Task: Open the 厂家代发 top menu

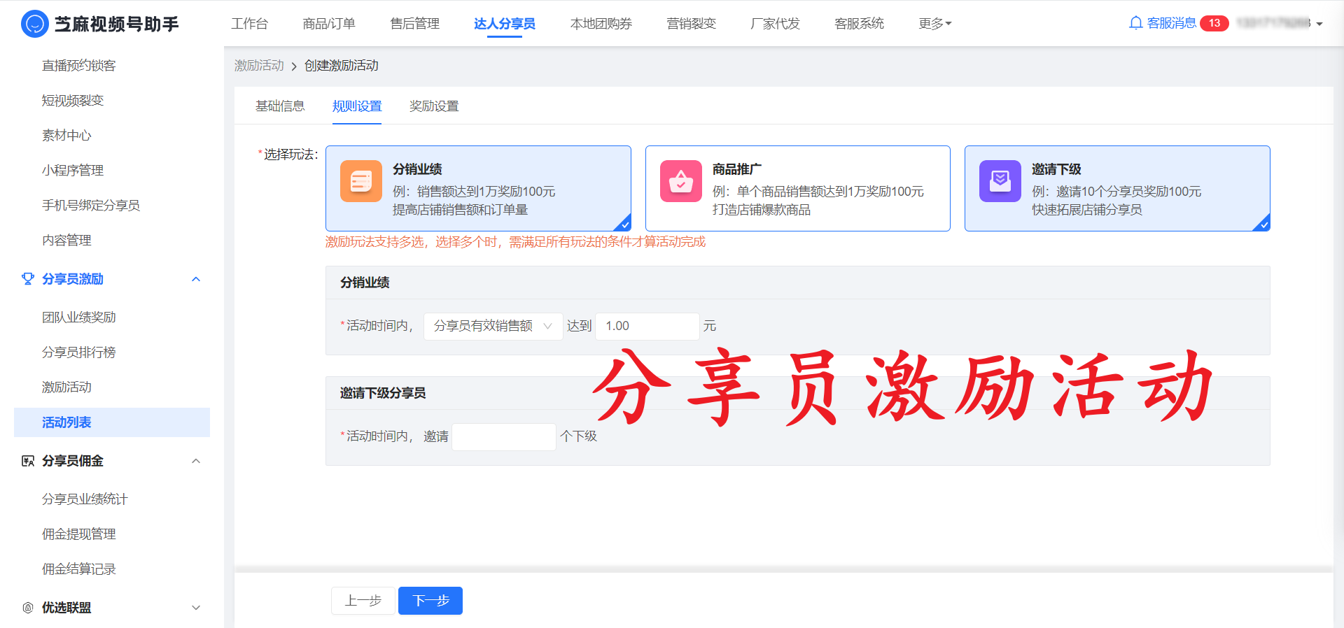Action: tap(775, 24)
